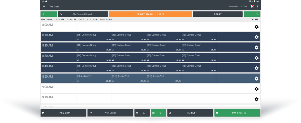
Task: Switch to grid view A
Action: click(142, 113)
